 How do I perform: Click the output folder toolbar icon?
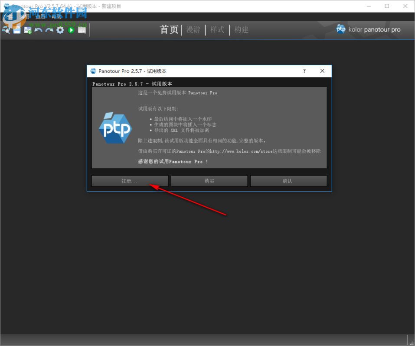pyautogui.click(x=82, y=30)
